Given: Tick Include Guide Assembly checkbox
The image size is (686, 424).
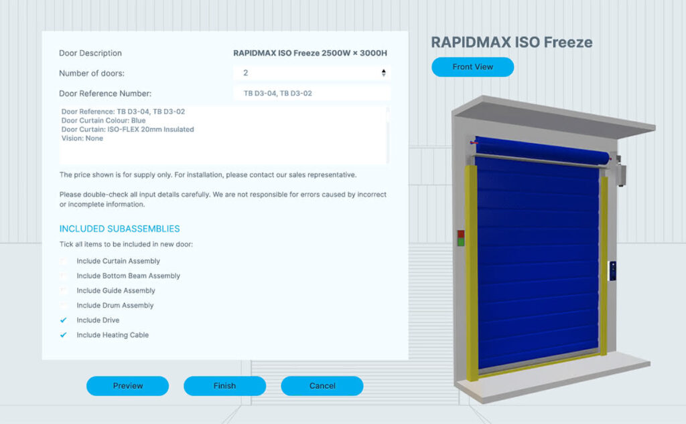Looking at the screenshot, I should pyautogui.click(x=64, y=291).
